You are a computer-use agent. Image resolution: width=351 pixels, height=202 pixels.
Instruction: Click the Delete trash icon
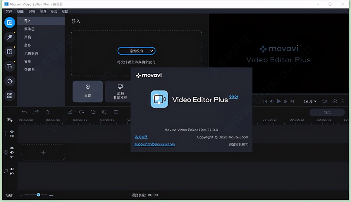tap(47, 112)
